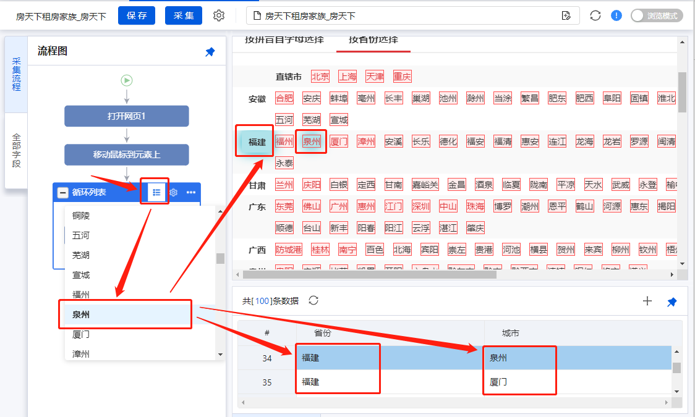Viewport: 695px width, 417px height.
Task: Click the 保存 save button
Action: 137,15
